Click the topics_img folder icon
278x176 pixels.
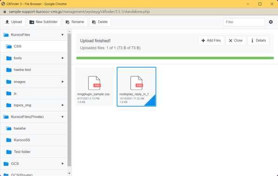click(9, 105)
